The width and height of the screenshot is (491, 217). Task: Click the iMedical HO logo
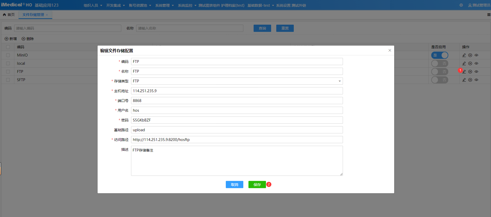[16, 5]
